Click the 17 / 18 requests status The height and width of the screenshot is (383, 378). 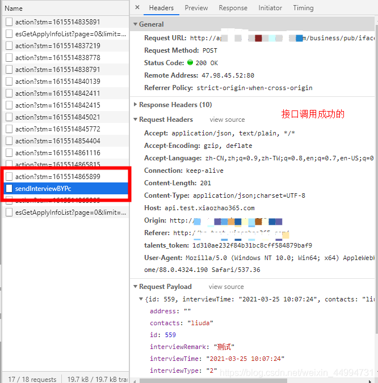point(32,379)
